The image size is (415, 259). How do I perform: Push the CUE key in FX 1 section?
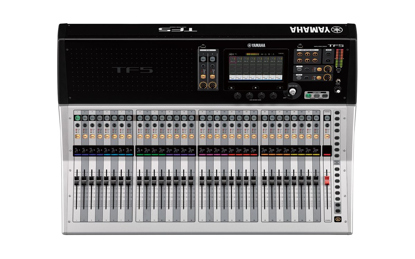pos(307,69)
